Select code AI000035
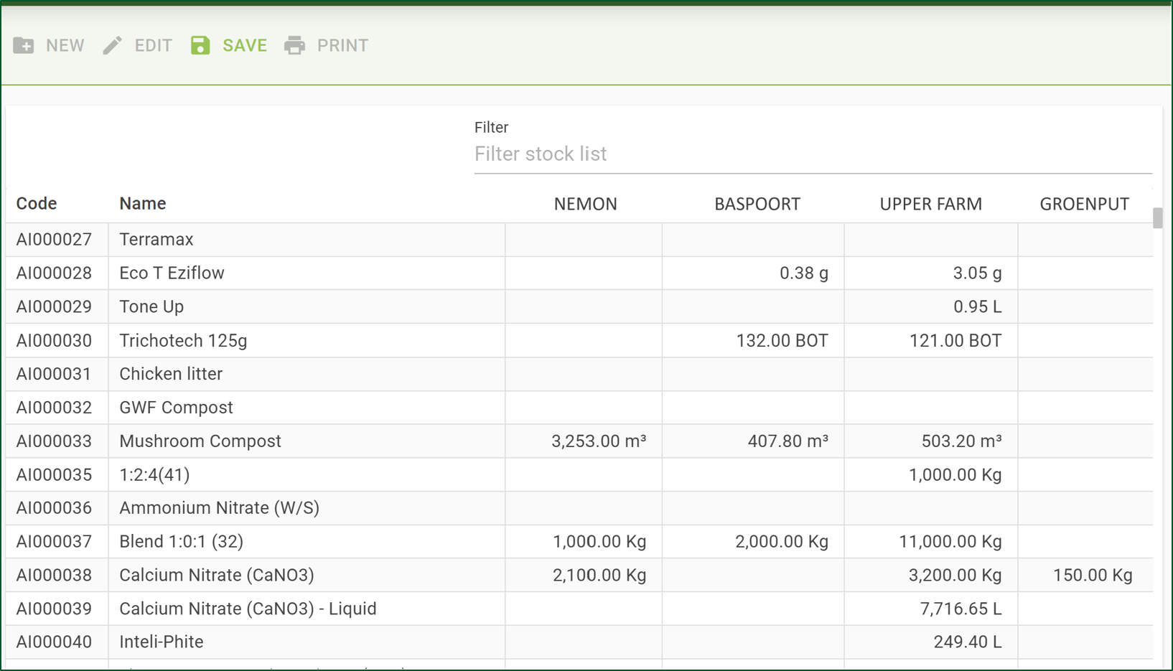 coord(55,475)
